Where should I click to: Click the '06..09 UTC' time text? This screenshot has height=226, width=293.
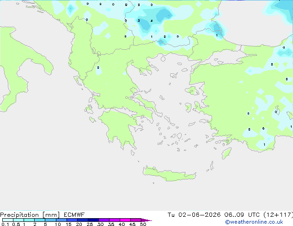click(x=242, y=215)
